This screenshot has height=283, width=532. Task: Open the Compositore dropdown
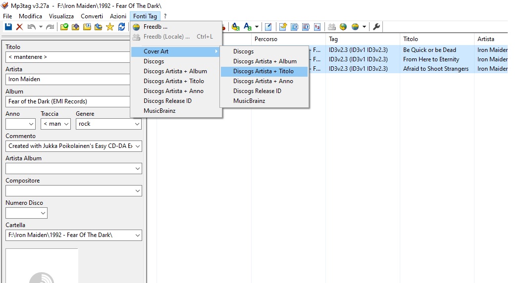tap(137, 191)
